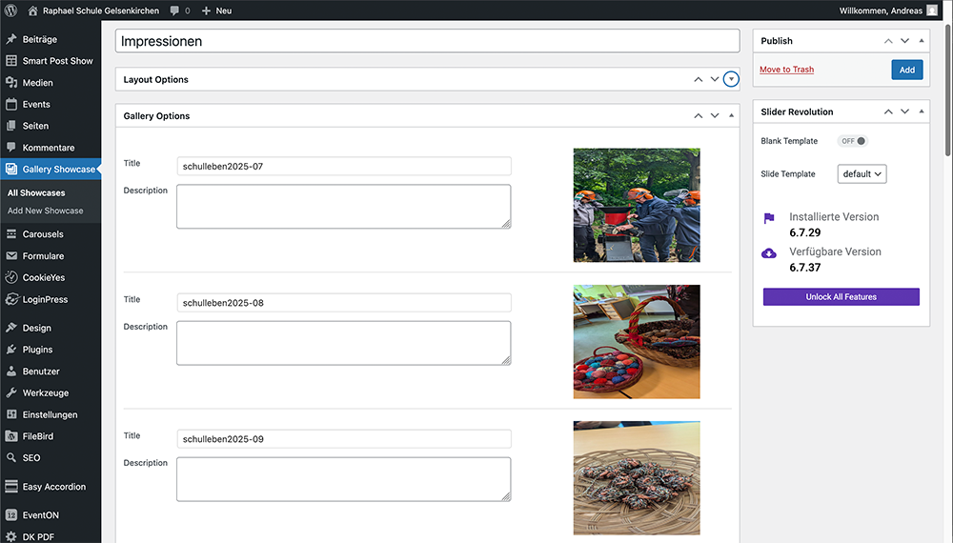The image size is (953, 543).
Task: Click the Gallery Showcase icon in sidebar
Action: [10, 169]
